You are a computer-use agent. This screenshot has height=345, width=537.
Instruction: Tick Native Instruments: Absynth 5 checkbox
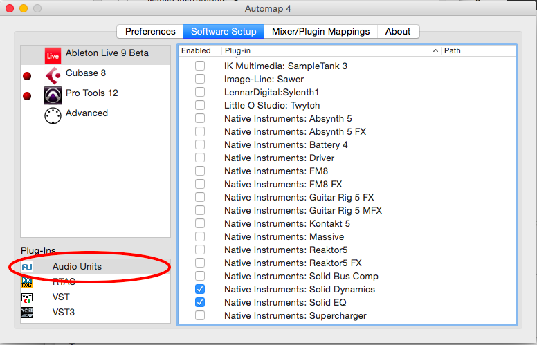pos(200,118)
